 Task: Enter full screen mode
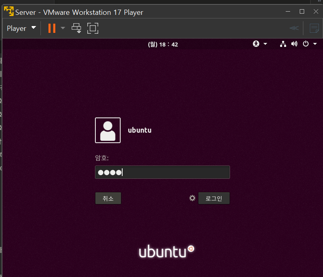click(x=93, y=28)
